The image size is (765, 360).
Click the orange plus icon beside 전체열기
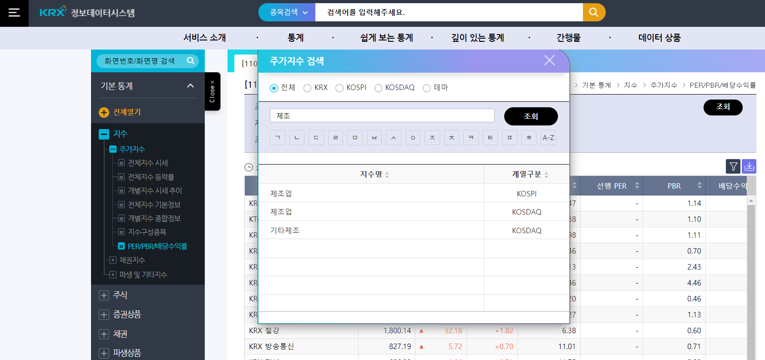click(104, 112)
